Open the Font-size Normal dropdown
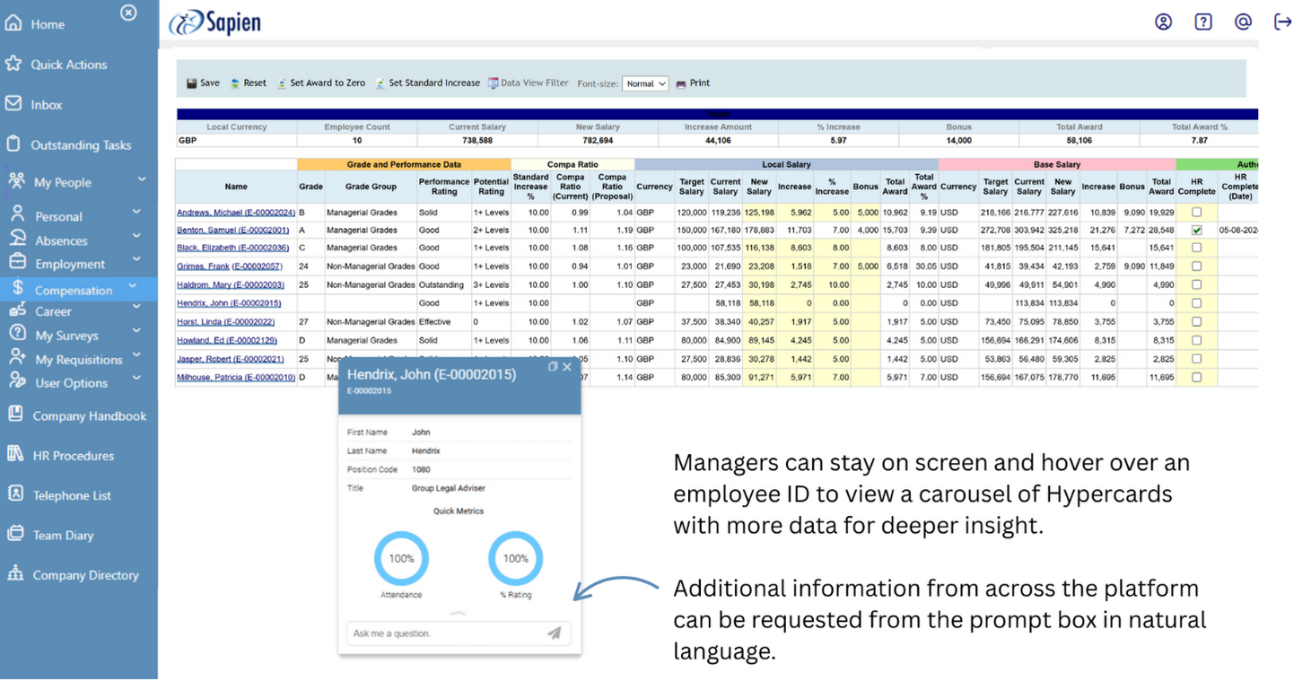 pyautogui.click(x=645, y=83)
